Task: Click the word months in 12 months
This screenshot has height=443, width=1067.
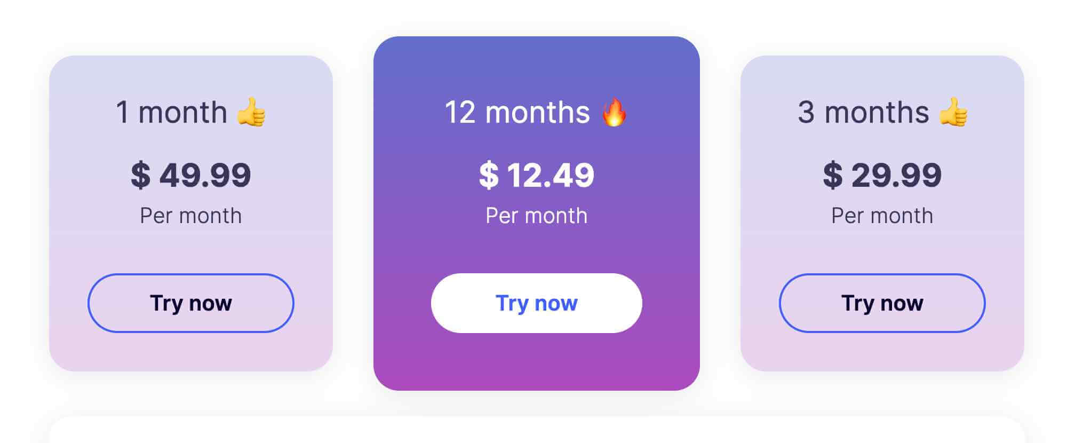Action: 538,113
